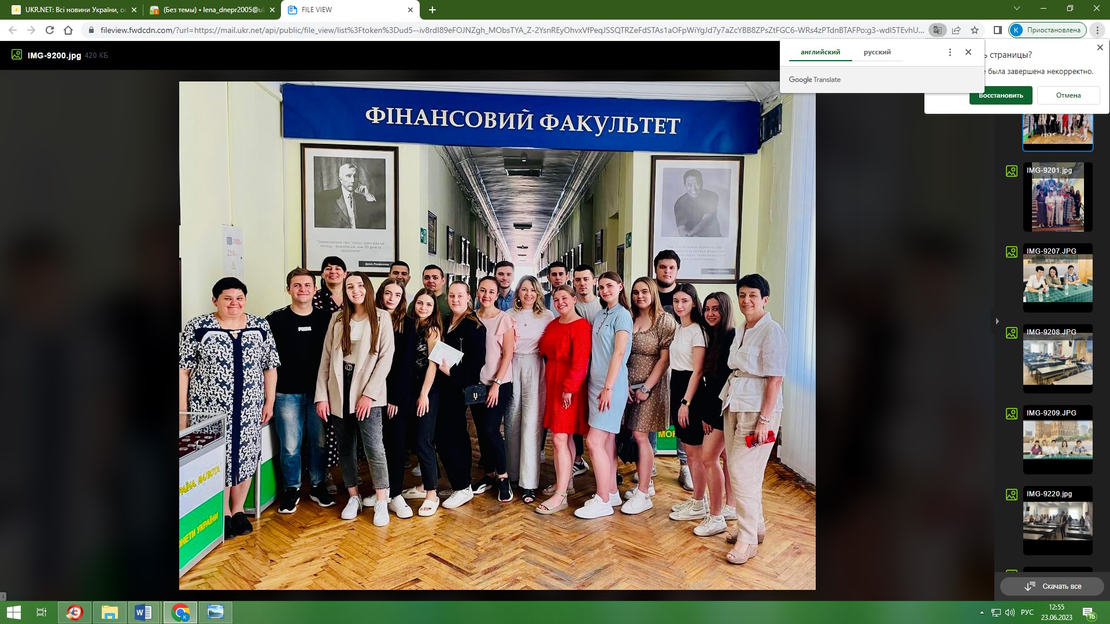Click the image file icon in header
The image size is (1110, 624).
(x=17, y=55)
